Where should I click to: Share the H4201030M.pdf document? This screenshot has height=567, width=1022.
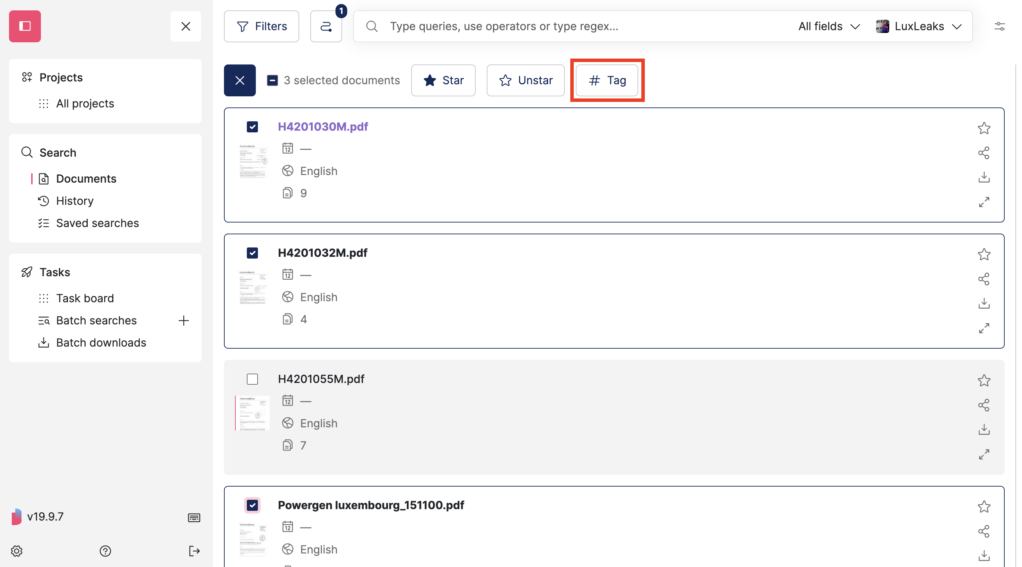984,152
